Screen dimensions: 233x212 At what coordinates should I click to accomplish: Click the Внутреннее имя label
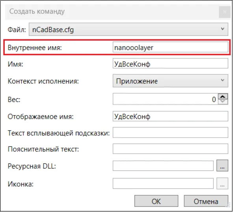tap(35, 48)
